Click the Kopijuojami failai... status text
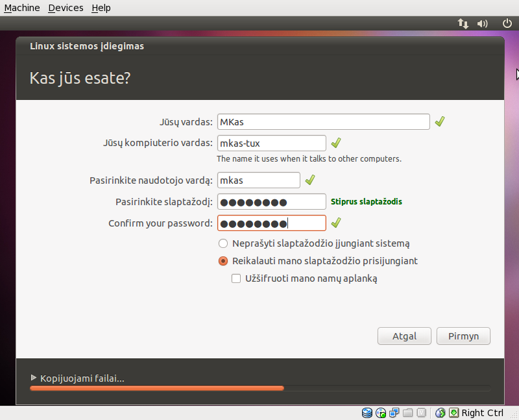Screen dimensions: 519x420 click(82, 378)
